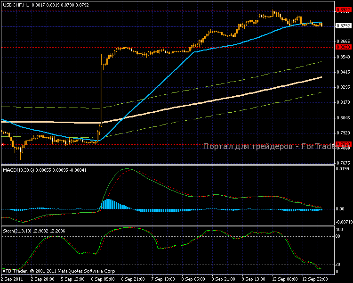Click the 8 Sep 21:00 time label

pos(223,279)
